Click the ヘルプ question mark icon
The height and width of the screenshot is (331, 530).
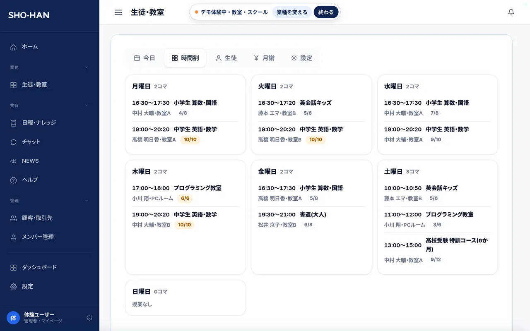click(14, 180)
